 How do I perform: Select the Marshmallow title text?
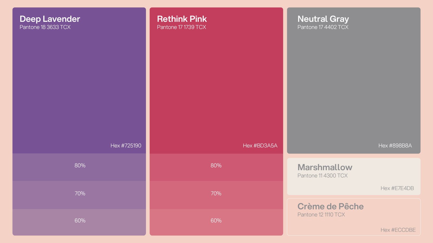click(325, 167)
